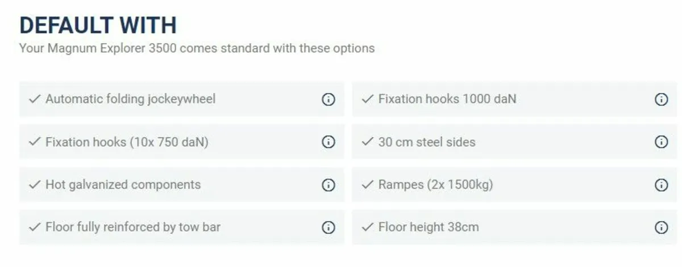682x267 pixels.
Task: Click the Floor height 38cm label
Action: click(429, 227)
